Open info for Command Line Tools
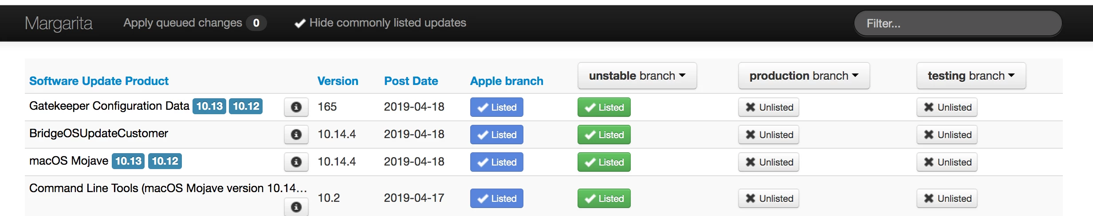 [x=296, y=207]
